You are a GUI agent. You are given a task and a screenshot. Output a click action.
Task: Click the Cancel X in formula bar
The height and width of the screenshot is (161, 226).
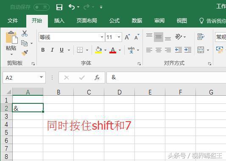click(x=67, y=78)
